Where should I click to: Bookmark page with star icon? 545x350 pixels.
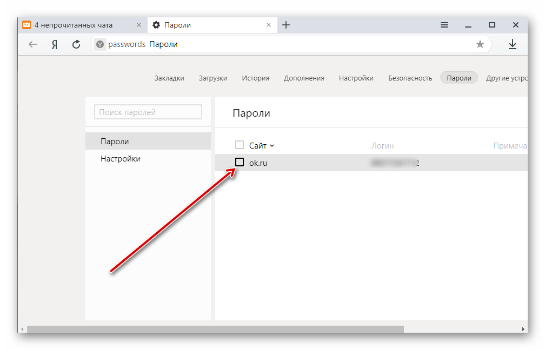click(480, 44)
